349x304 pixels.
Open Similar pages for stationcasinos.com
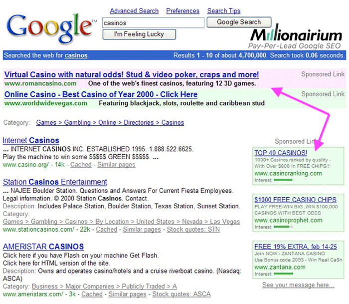pyautogui.click(x=142, y=229)
